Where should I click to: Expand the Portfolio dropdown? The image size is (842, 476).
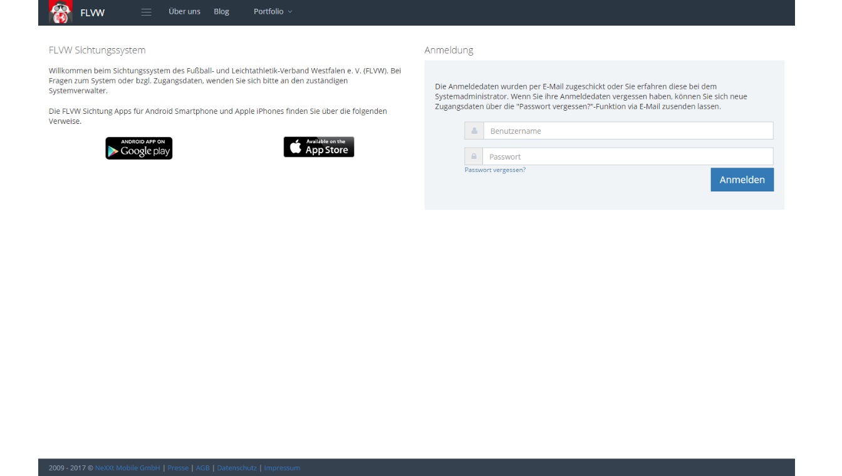tap(273, 12)
